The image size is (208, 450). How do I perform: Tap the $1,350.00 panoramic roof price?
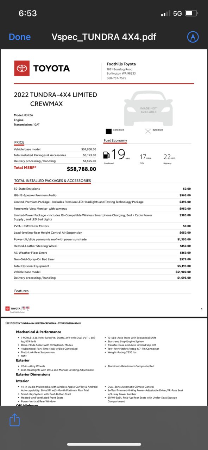184,239
